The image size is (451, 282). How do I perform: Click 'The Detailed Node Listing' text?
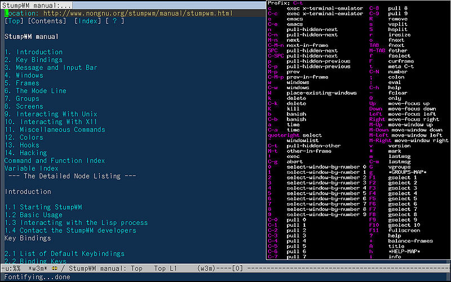click(x=72, y=176)
